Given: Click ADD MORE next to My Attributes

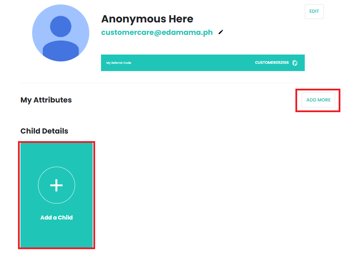Looking at the screenshot, I should [318, 100].
